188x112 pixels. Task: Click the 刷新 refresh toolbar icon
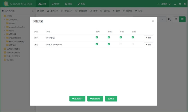[40, 11]
